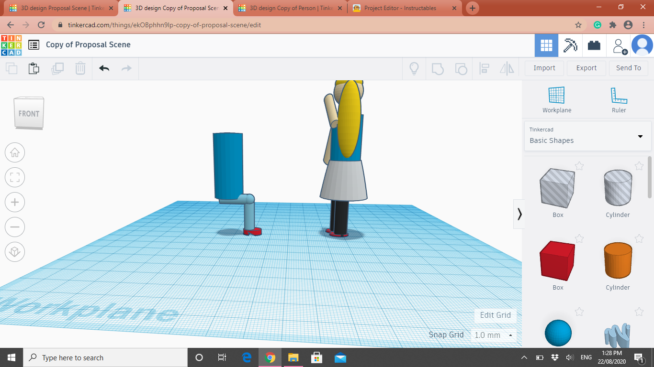654x367 pixels.
Task: Click the browser address bar URL
Action: tap(164, 25)
